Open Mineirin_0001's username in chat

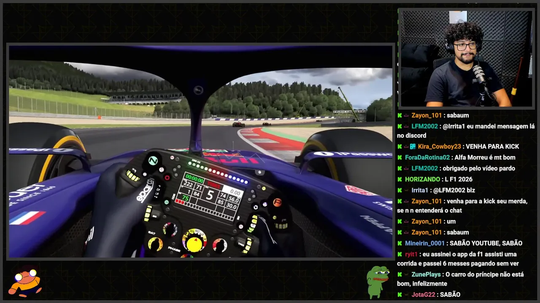tap(425, 243)
